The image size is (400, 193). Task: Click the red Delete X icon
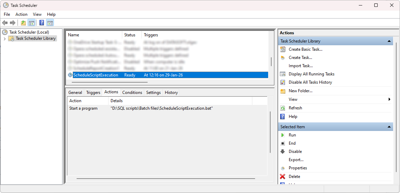283,177
